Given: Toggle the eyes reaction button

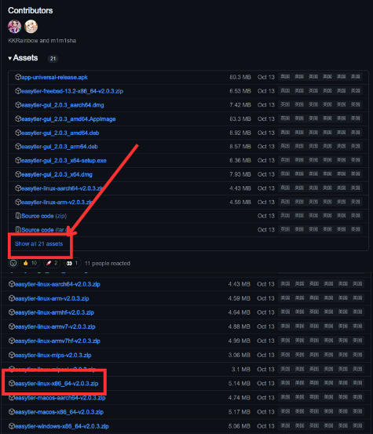Looking at the screenshot, I should tap(71, 263).
